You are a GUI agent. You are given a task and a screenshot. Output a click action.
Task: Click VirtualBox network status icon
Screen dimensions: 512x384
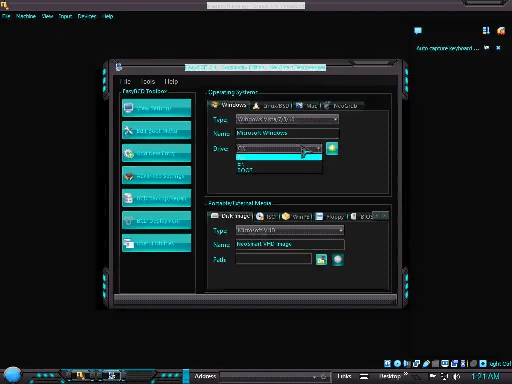416,364
